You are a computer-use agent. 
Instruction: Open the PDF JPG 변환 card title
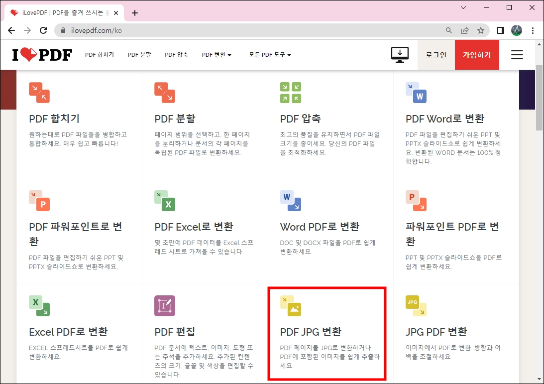click(x=311, y=332)
